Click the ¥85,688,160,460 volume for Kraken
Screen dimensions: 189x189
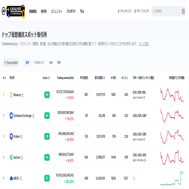coord(66,134)
